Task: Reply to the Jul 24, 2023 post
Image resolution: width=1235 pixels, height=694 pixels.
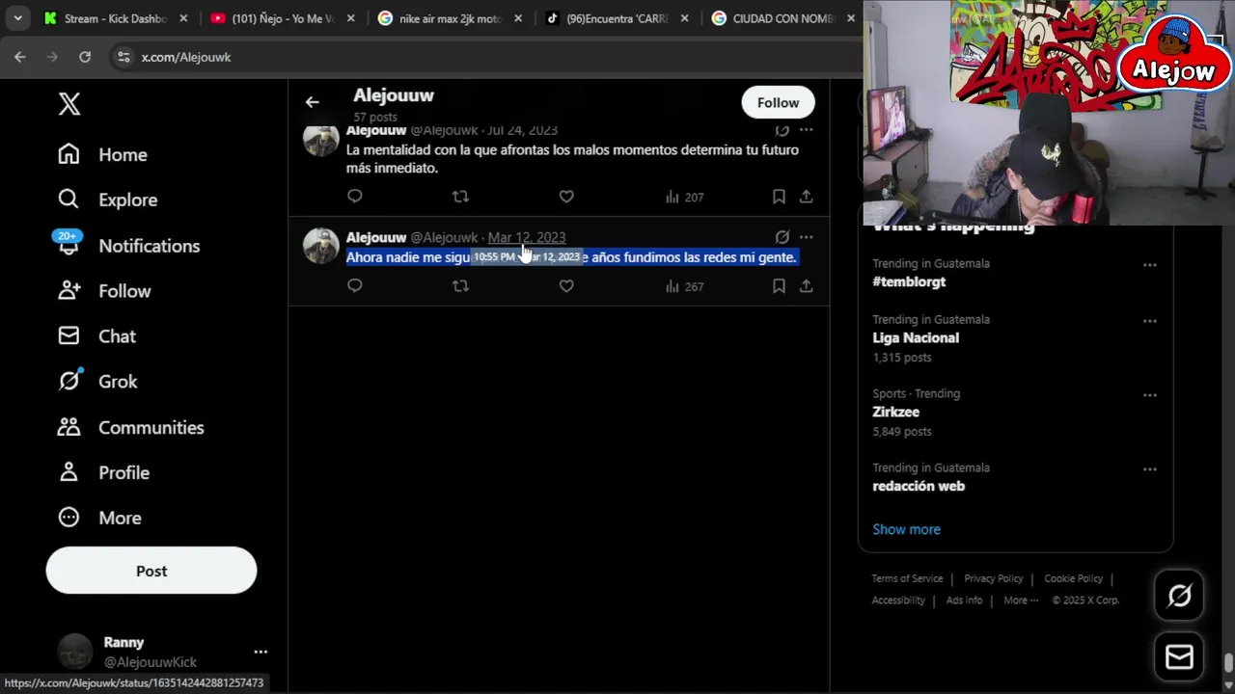Action: [x=355, y=197]
